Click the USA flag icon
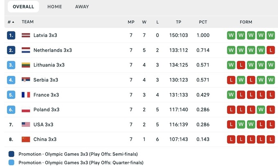The height and width of the screenshot is (166, 278). tap(26, 124)
